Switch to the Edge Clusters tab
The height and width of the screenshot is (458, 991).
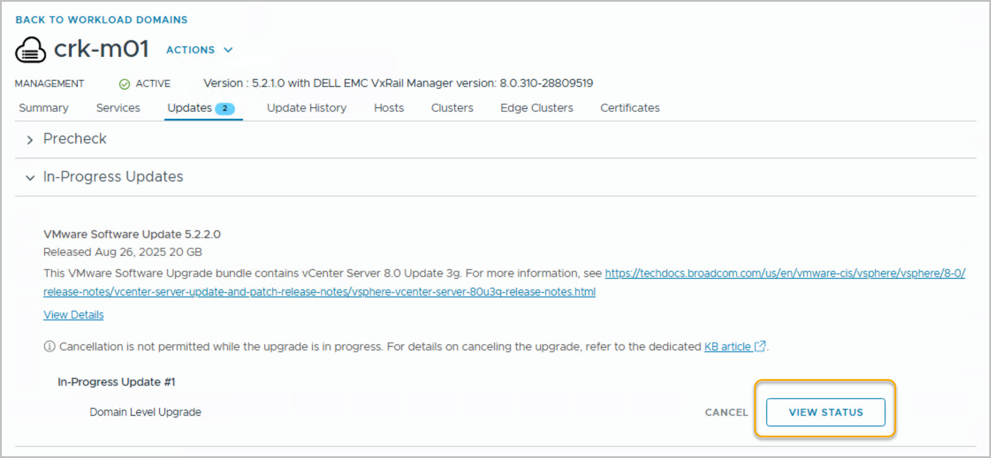536,108
